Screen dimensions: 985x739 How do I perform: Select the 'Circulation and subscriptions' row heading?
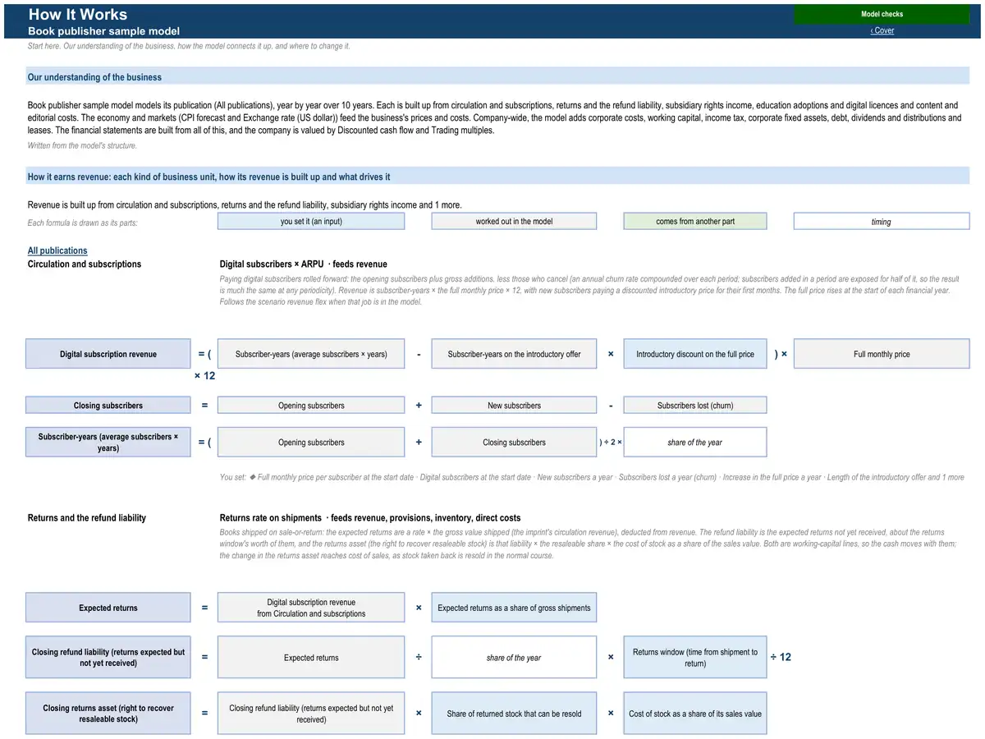coord(85,264)
